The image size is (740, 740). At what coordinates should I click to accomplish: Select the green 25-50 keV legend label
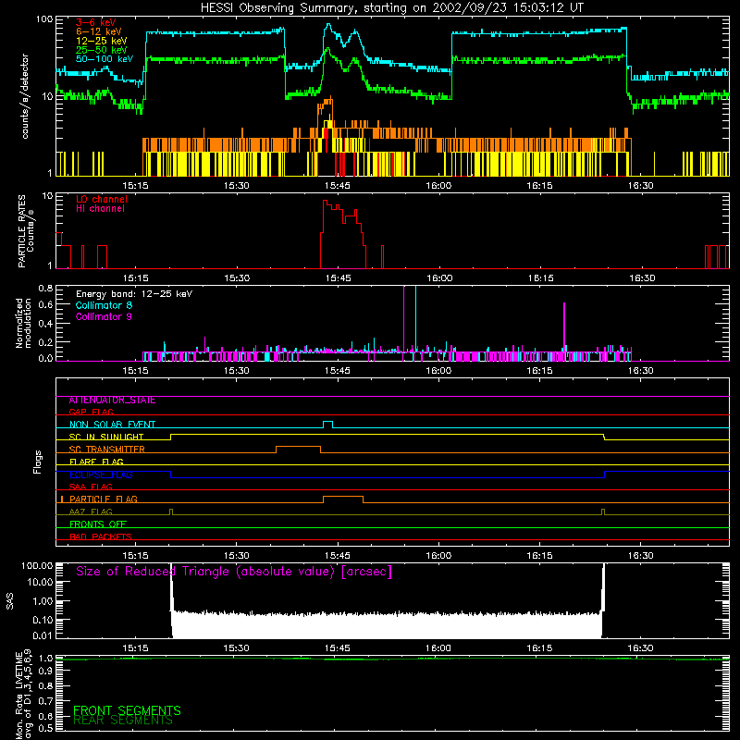101,50
